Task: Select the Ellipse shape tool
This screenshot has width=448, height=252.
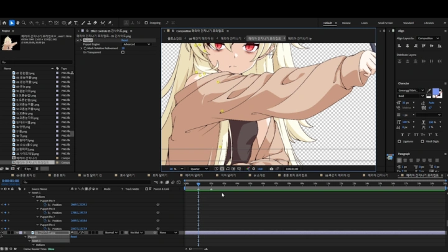Action: coord(63,23)
